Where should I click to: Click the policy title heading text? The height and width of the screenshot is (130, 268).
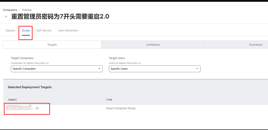tap(60, 17)
